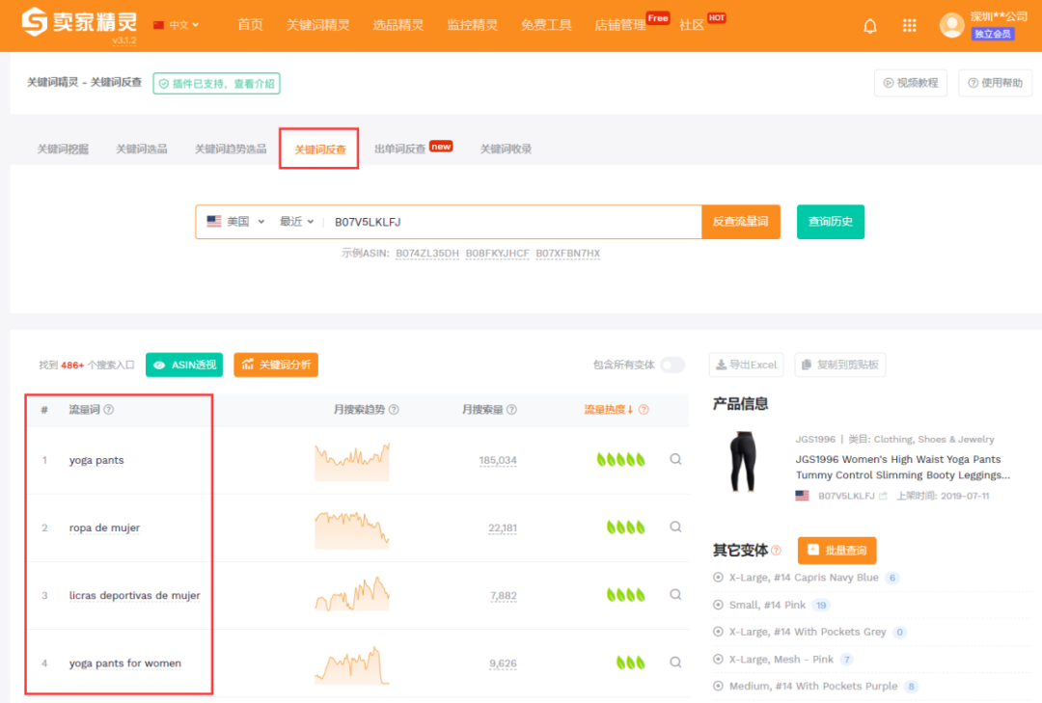Open the apps grid menu
Screen dimensions: 1042x703
pos(909,26)
